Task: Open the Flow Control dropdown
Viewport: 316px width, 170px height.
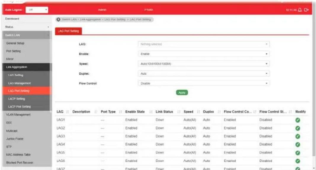Action: [x=204, y=83]
